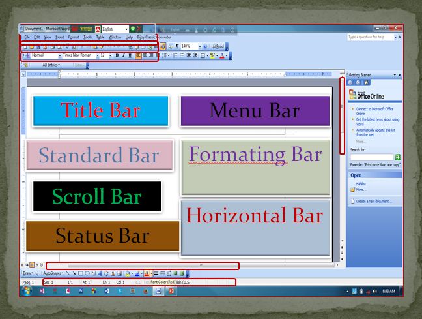Click the Type a question for help box
422x319 pixels.
(371, 37)
